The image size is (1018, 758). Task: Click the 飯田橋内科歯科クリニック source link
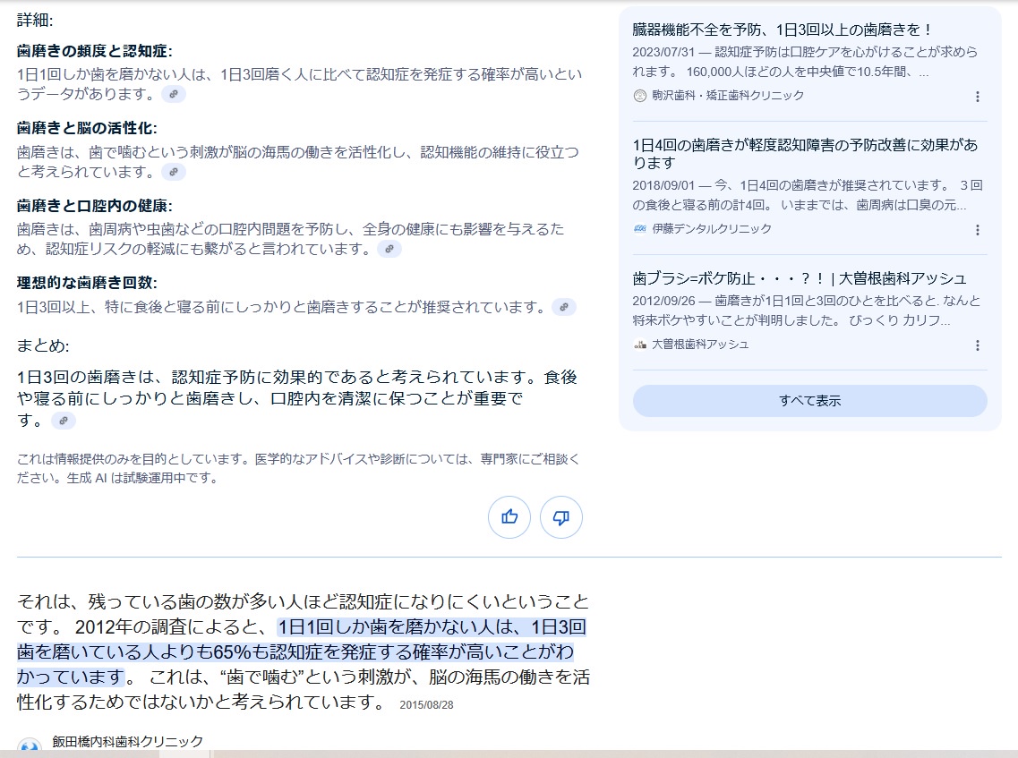tap(127, 741)
